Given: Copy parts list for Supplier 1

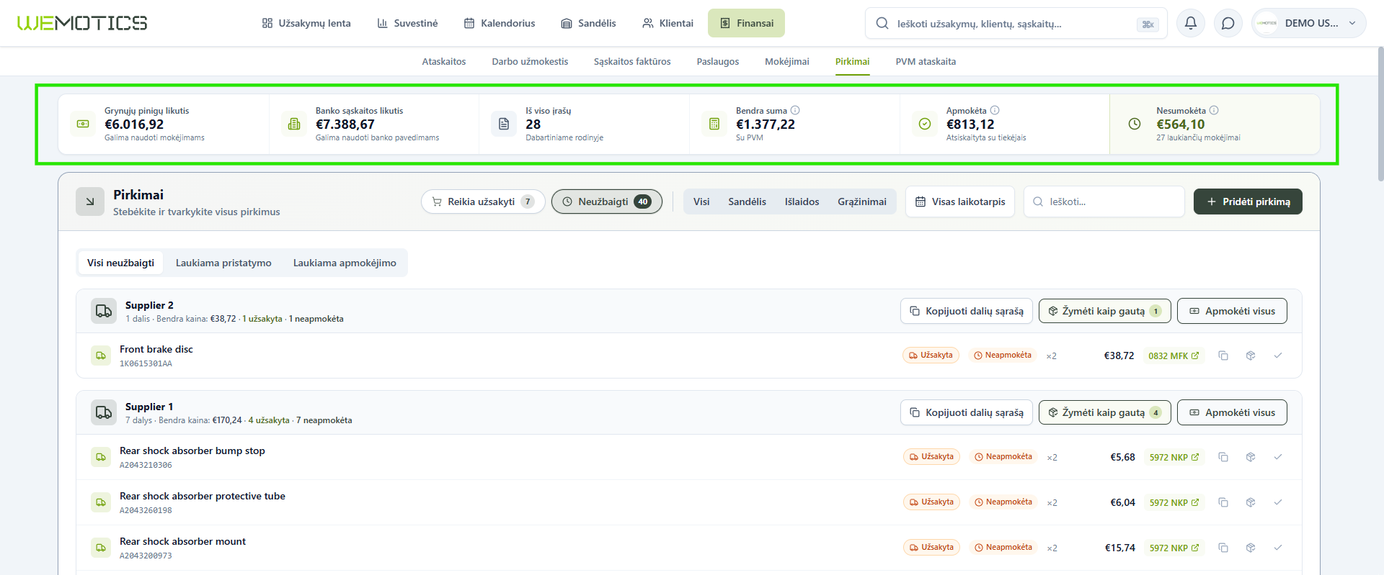Looking at the screenshot, I should point(967,412).
